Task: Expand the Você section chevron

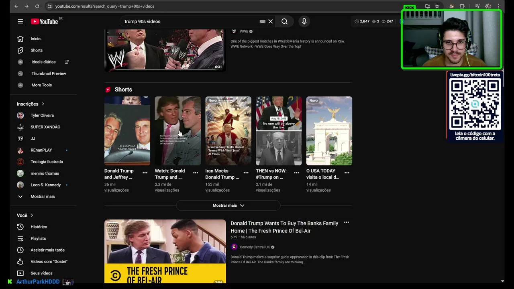Action: pyautogui.click(x=32, y=216)
